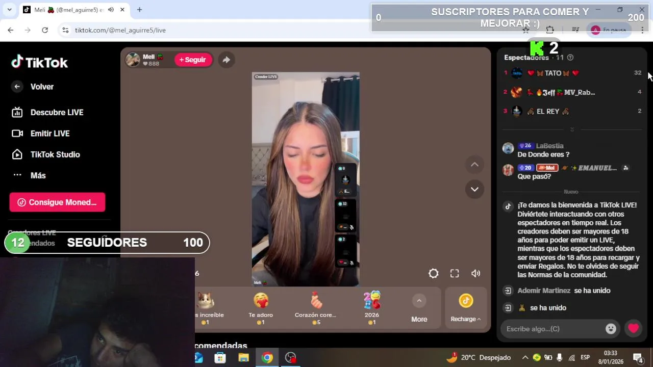This screenshot has height=367, width=653.
Task: Expand More gifts chevron
Action: click(x=419, y=301)
